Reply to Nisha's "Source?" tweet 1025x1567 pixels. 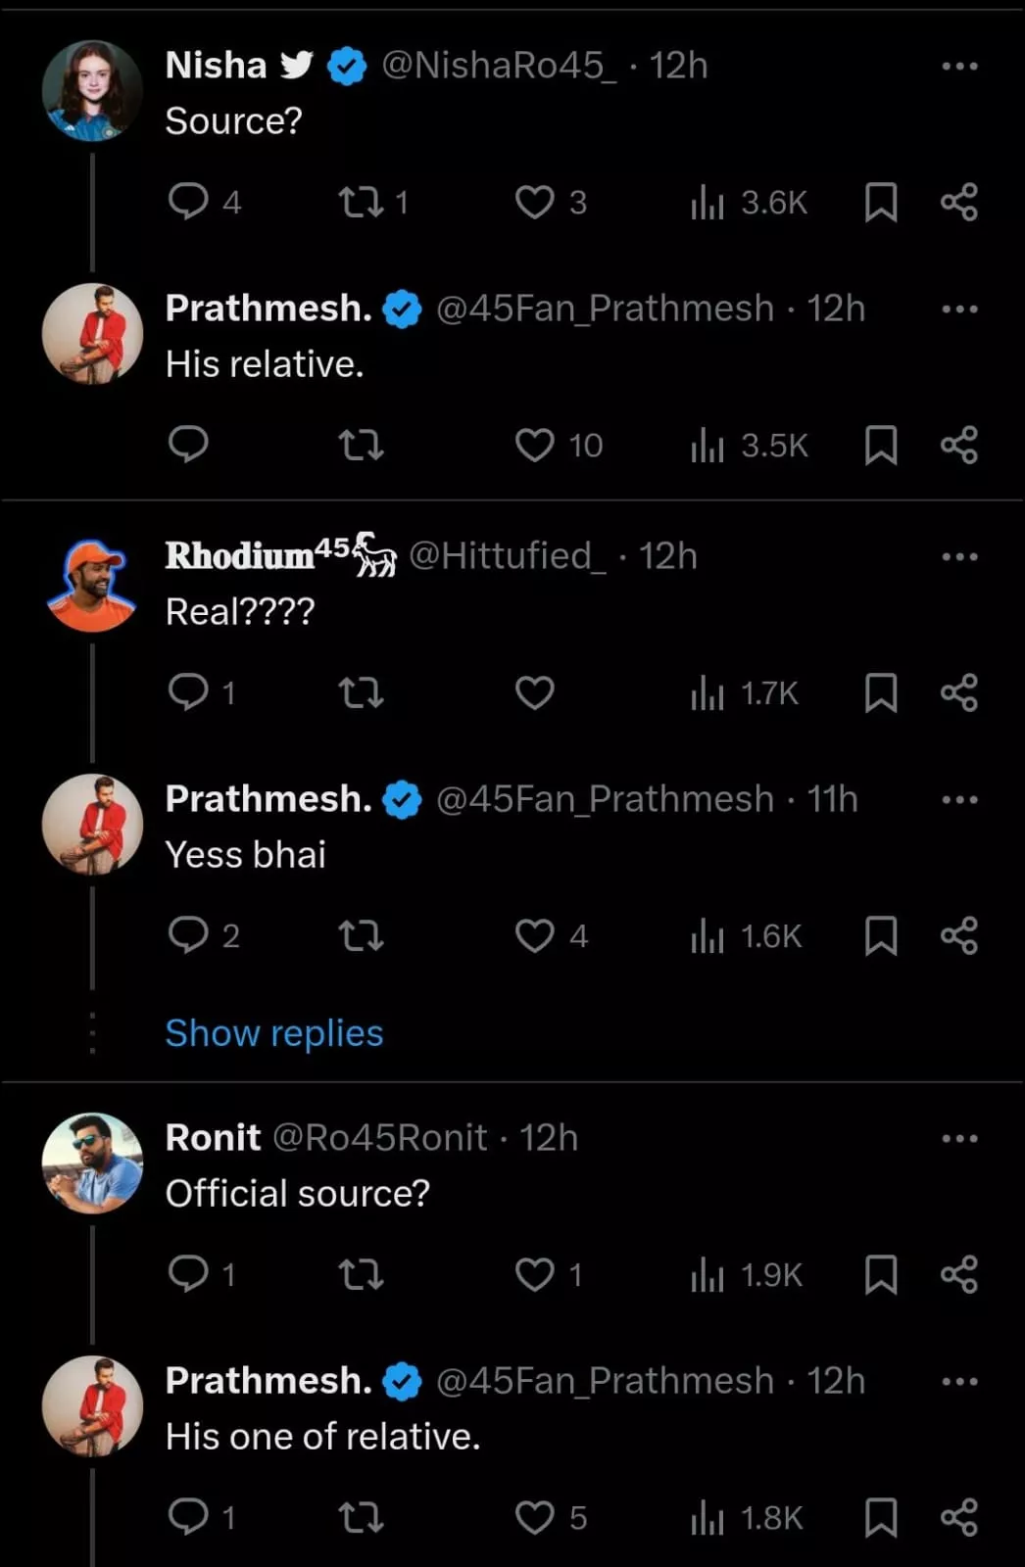(188, 202)
